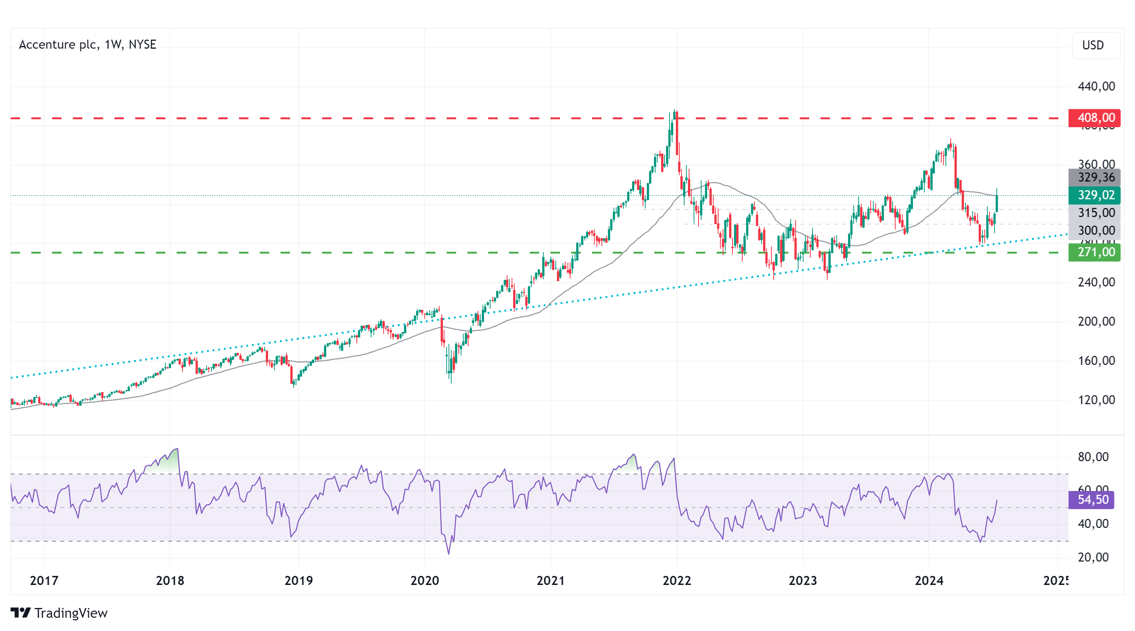Viewport: 1135px width, 631px height.
Task: Click the 40,00 RSI axis label
Action: pos(1093,524)
